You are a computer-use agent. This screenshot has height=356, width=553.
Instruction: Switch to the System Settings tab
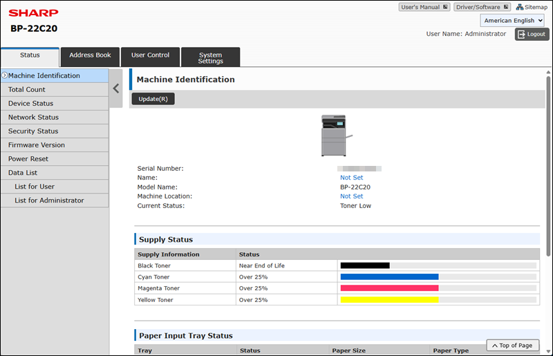pos(211,57)
